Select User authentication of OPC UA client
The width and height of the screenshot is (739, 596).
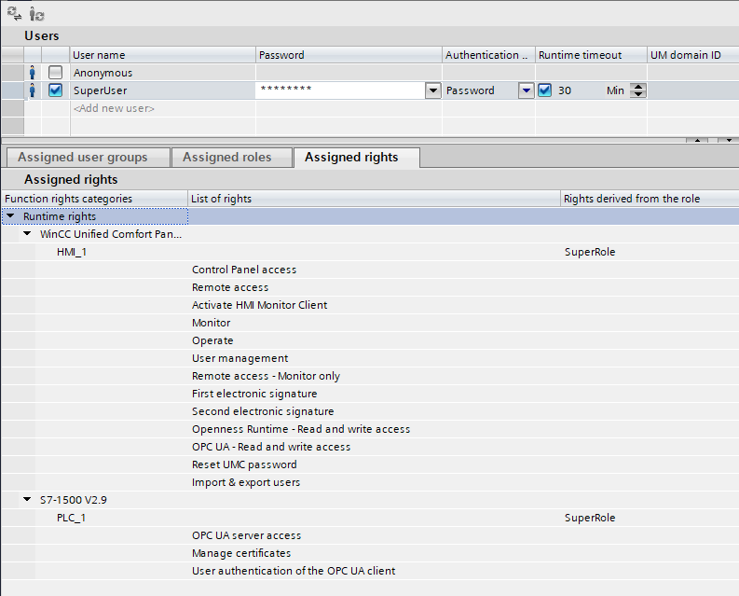tap(294, 571)
